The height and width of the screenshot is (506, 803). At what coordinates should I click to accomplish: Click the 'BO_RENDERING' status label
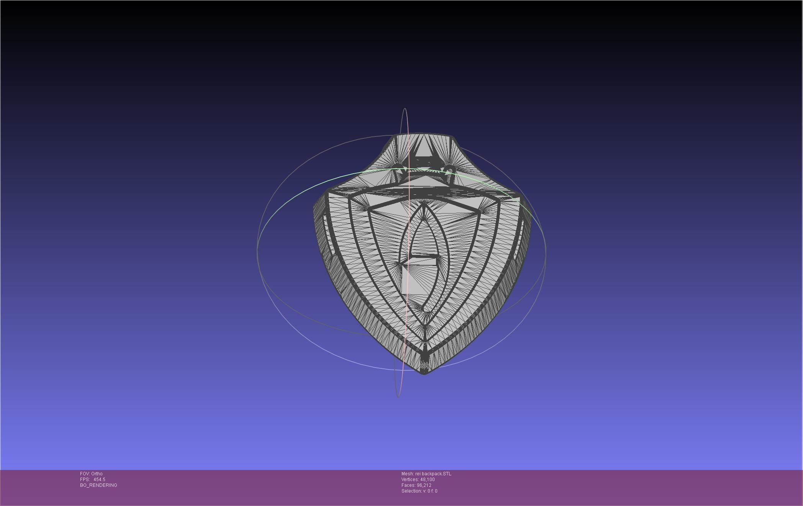pos(98,485)
